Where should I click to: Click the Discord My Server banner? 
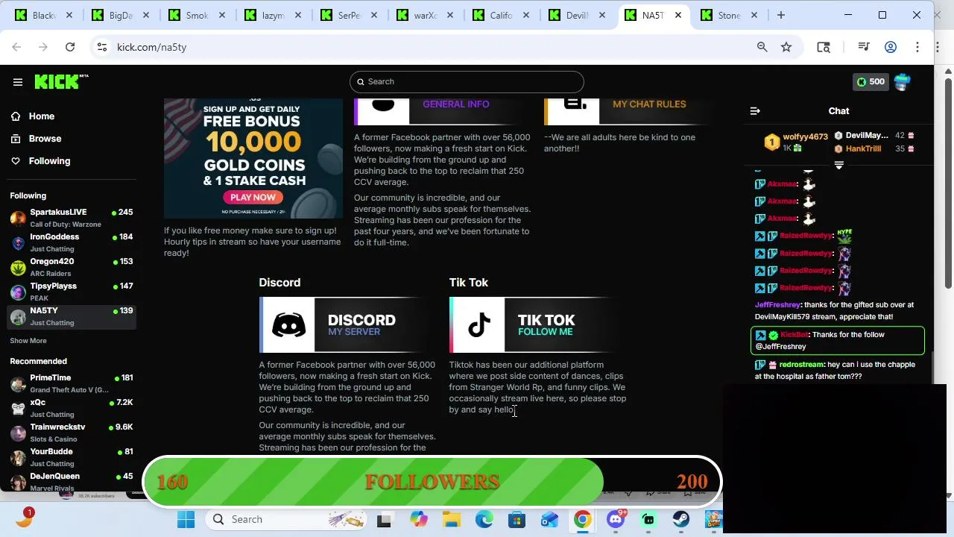point(347,324)
